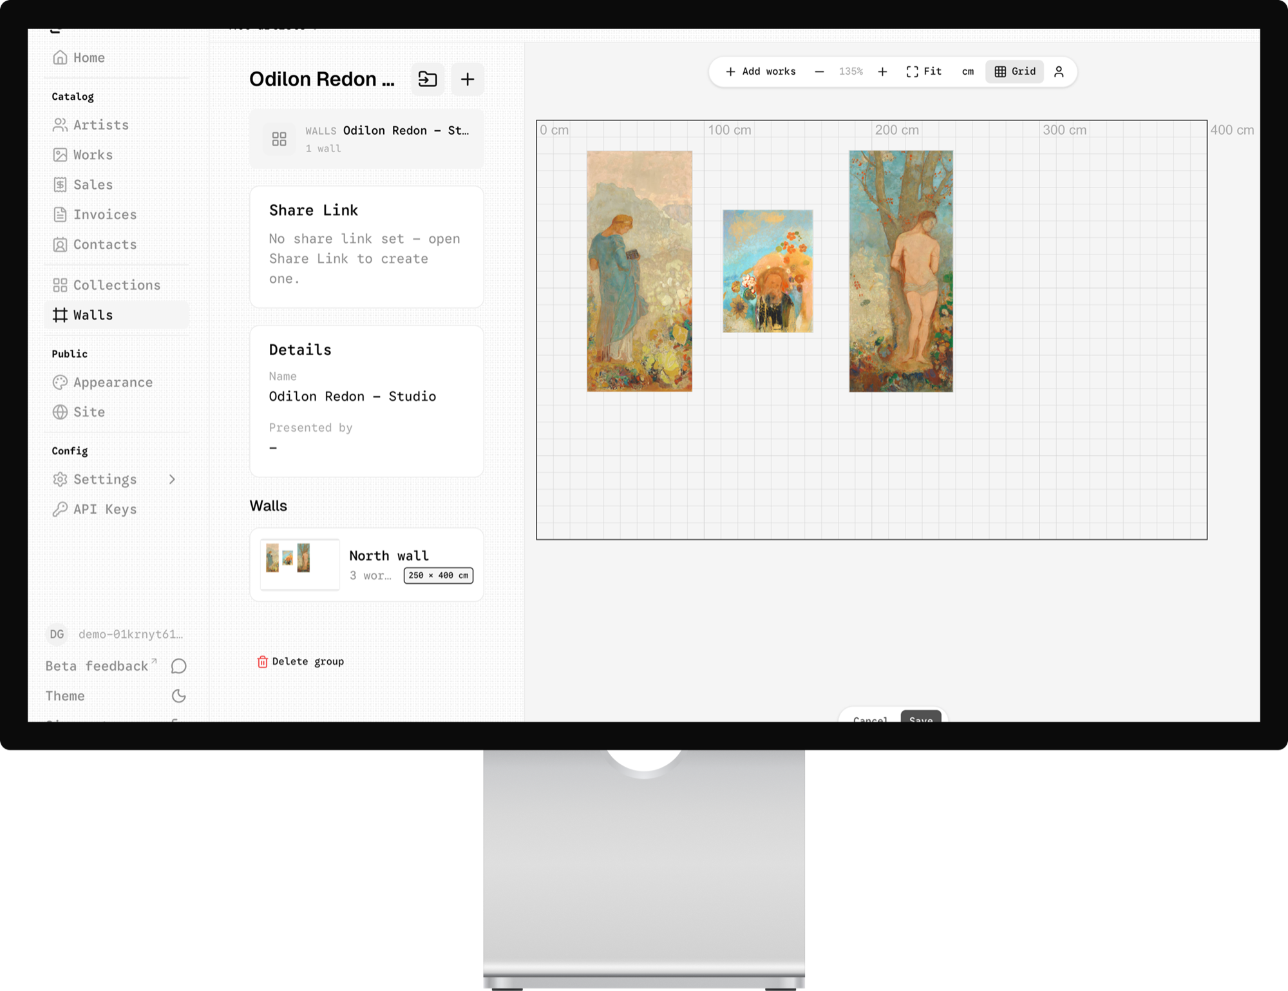The width and height of the screenshot is (1288, 991).
Task: Click the Sales dollar icon
Action: pyautogui.click(x=60, y=184)
